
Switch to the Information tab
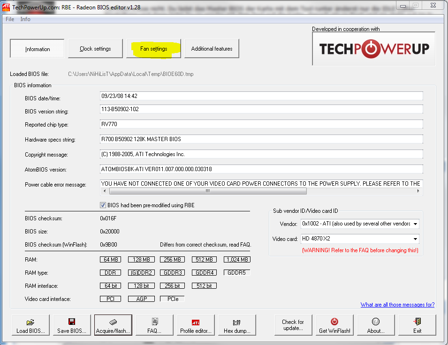(37, 49)
